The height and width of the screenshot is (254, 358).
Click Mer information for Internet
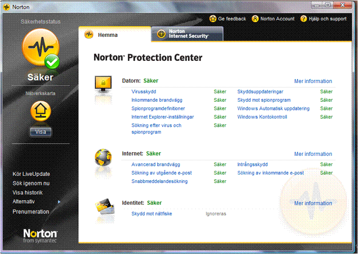point(313,154)
